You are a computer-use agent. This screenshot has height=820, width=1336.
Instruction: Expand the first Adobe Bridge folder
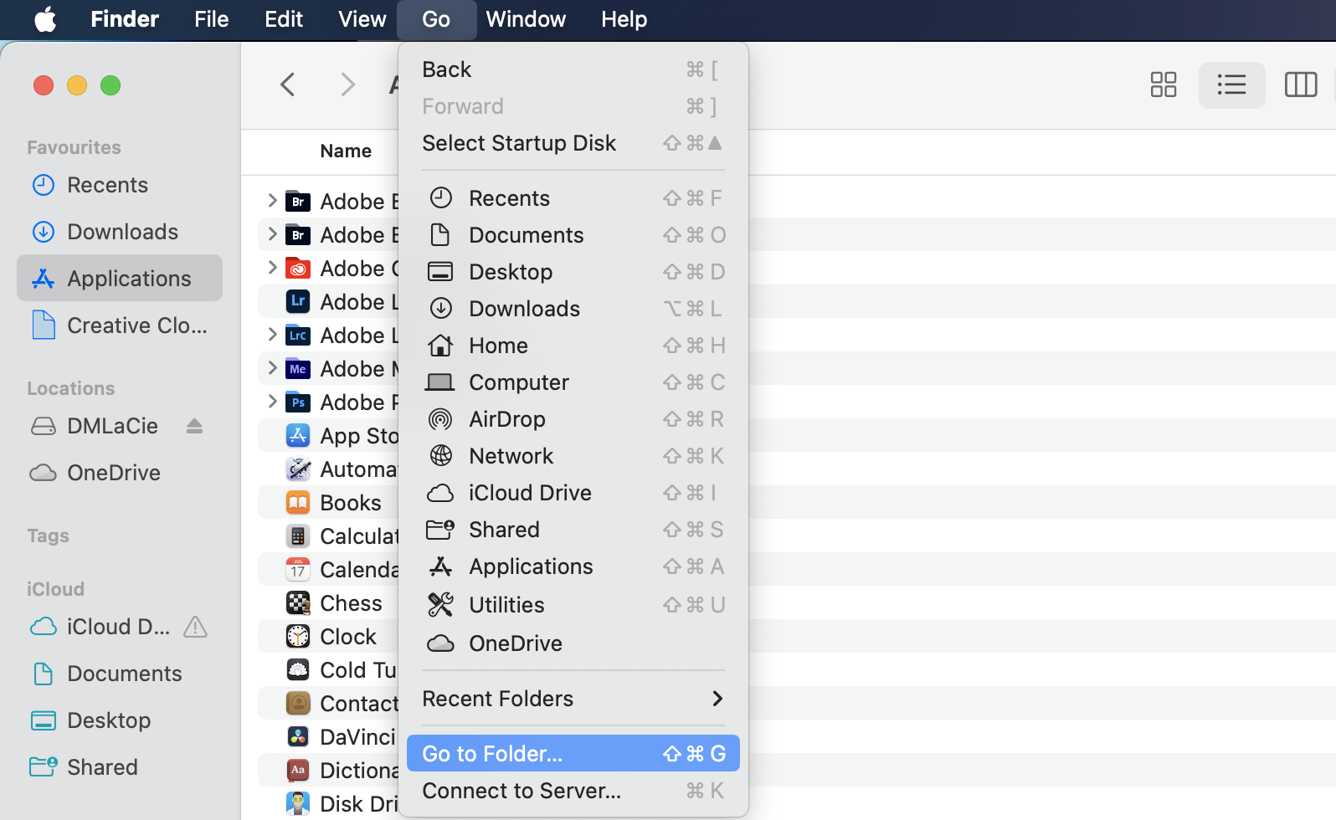click(x=272, y=201)
